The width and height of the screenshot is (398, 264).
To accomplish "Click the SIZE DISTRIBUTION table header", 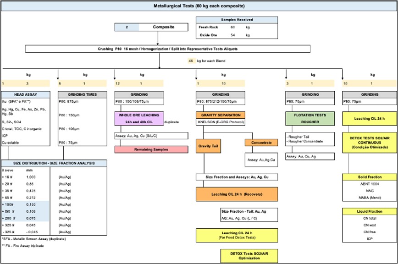I will [x=54, y=164].
